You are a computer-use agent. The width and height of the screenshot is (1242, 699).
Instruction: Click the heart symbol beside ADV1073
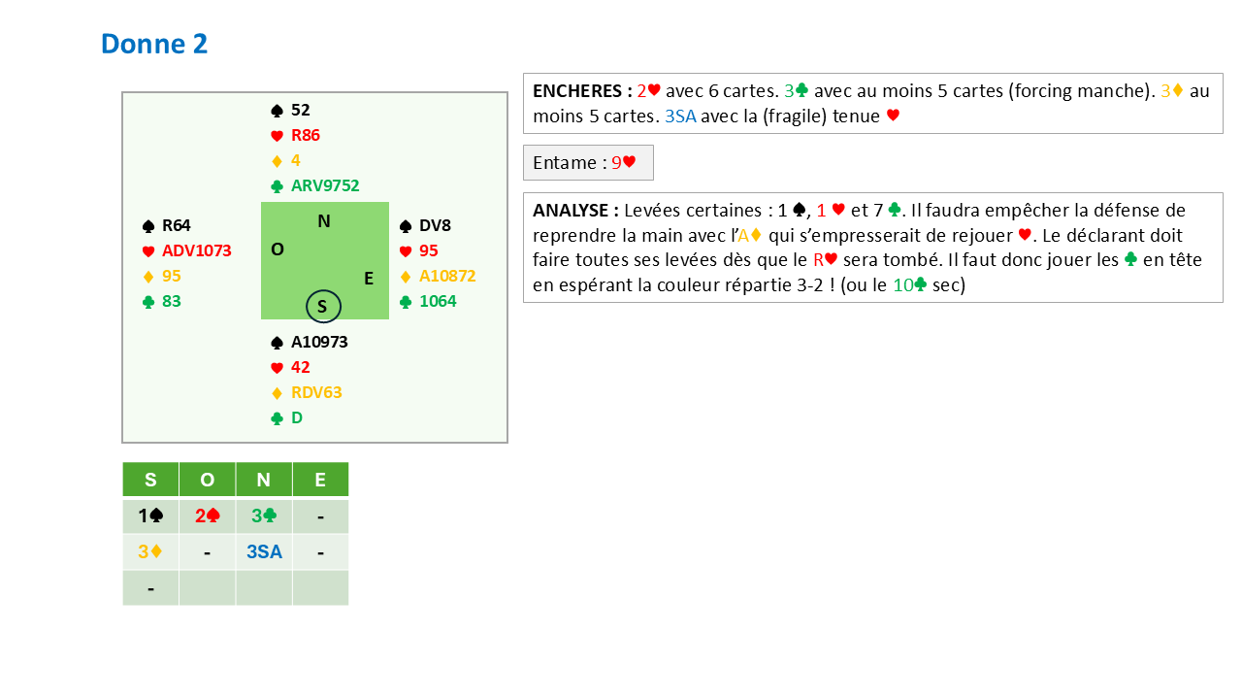(x=148, y=251)
